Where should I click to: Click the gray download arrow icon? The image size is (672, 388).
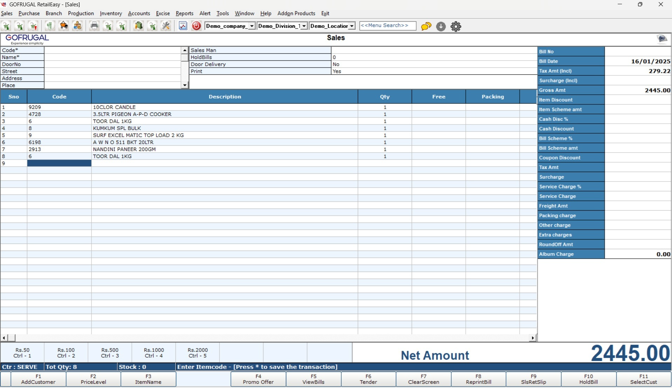(441, 26)
